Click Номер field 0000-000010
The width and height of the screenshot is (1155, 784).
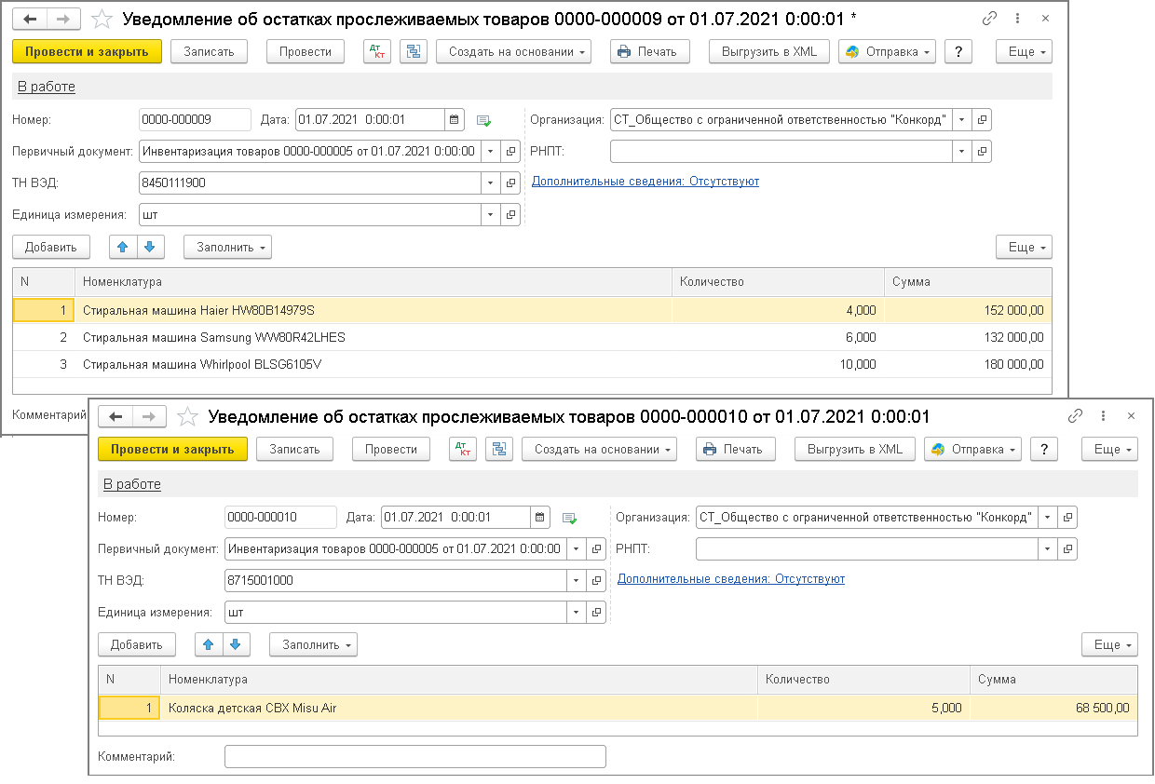[280, 517]
